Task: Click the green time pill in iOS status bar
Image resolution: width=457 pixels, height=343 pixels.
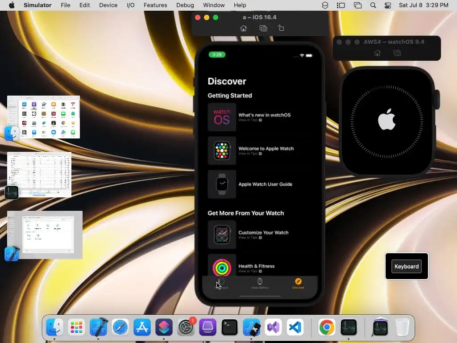Action: tap(217, 54)
